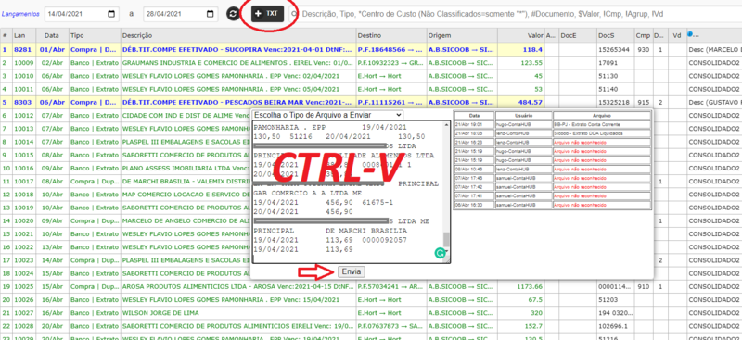The width and height of the screenshot is (742, 340).
Task: Click inside the pasted statement text area
Action: (348, 192)
